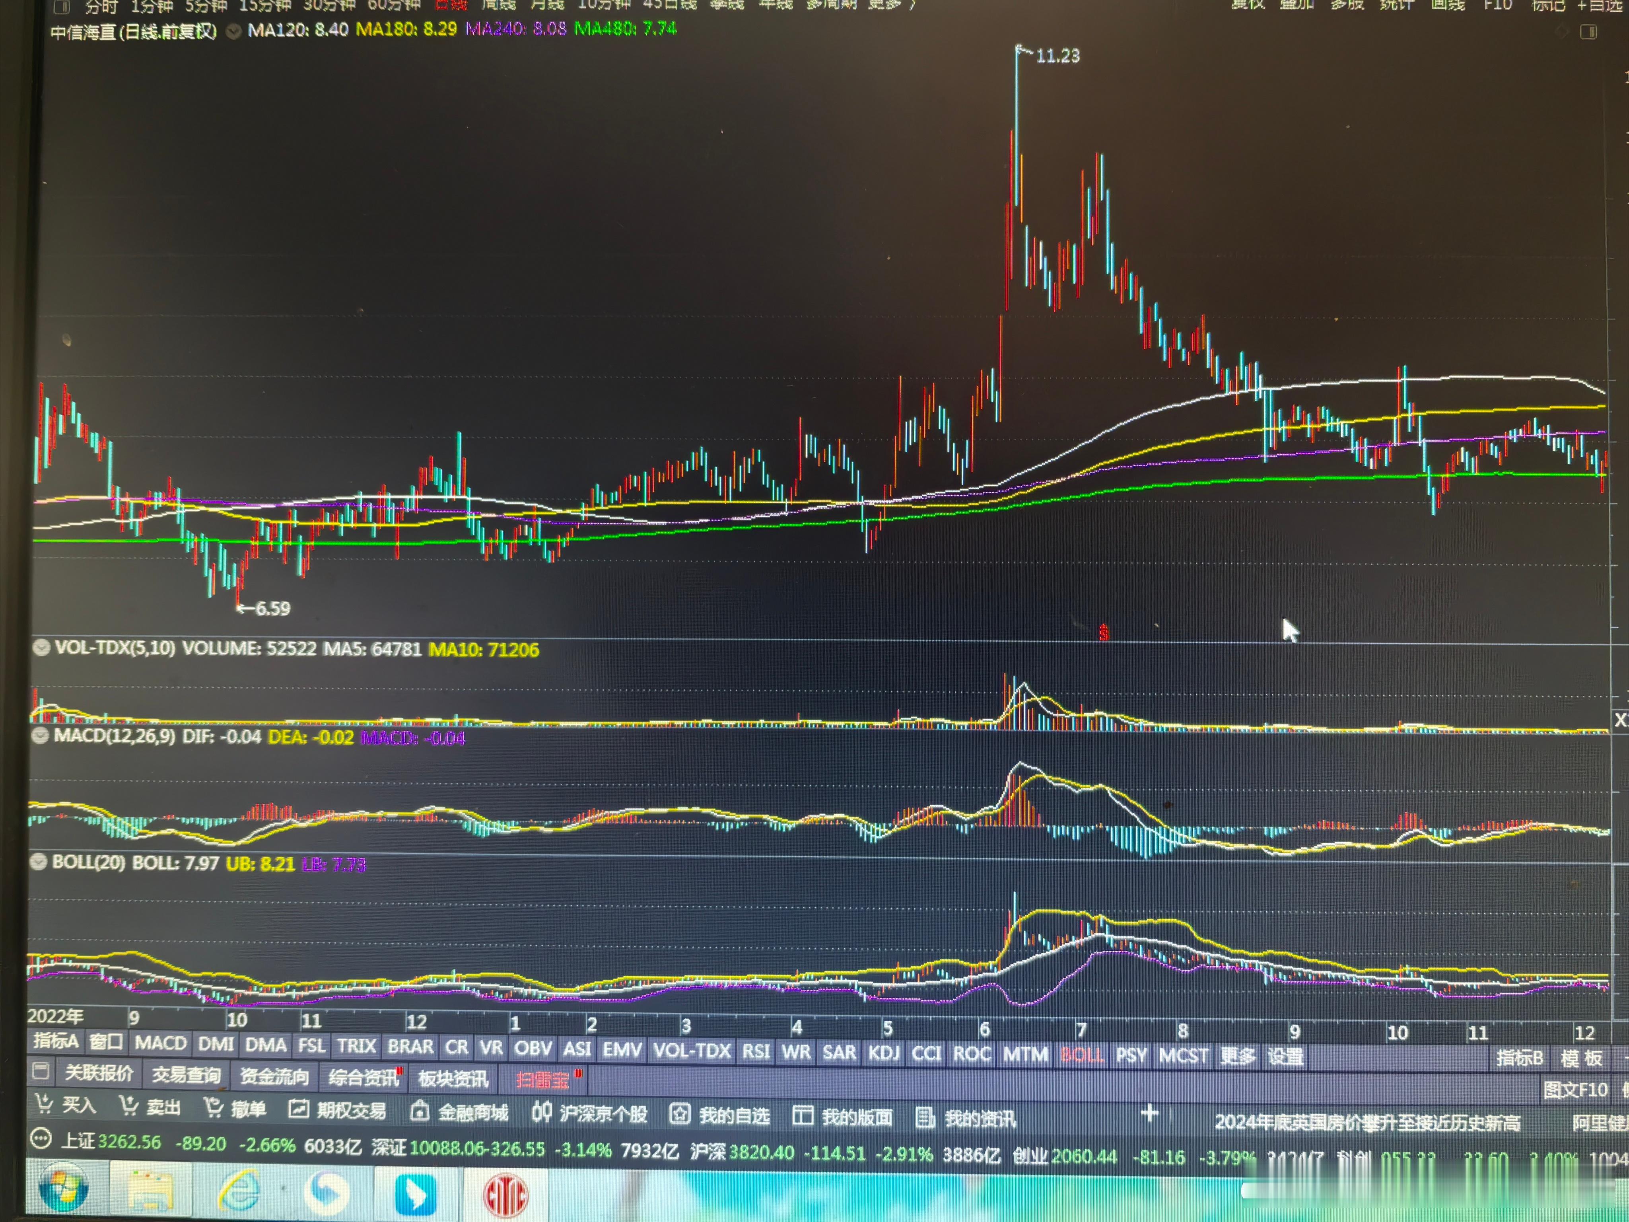Select the RSI indicator tab
Screen dimensions: 1629x1222
[x=756, y=1051]
